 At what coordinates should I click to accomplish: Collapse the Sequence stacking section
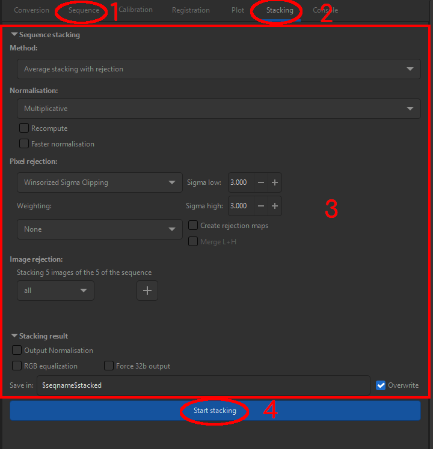(14, 35)
